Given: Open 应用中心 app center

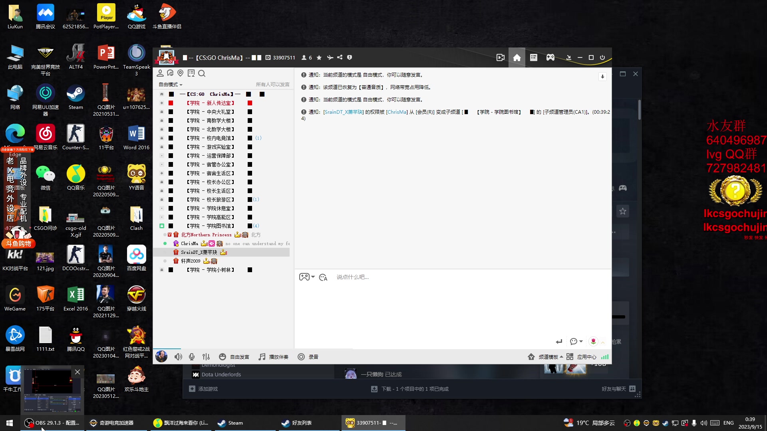Looking at the screenshot, I should 582,357.
